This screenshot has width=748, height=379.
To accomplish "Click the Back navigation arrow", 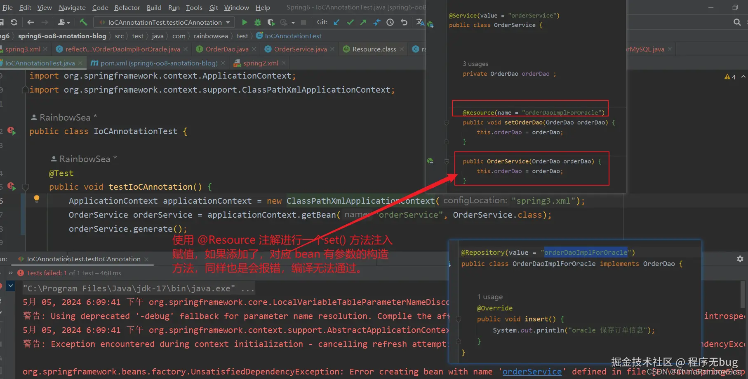I will point(31,22).
